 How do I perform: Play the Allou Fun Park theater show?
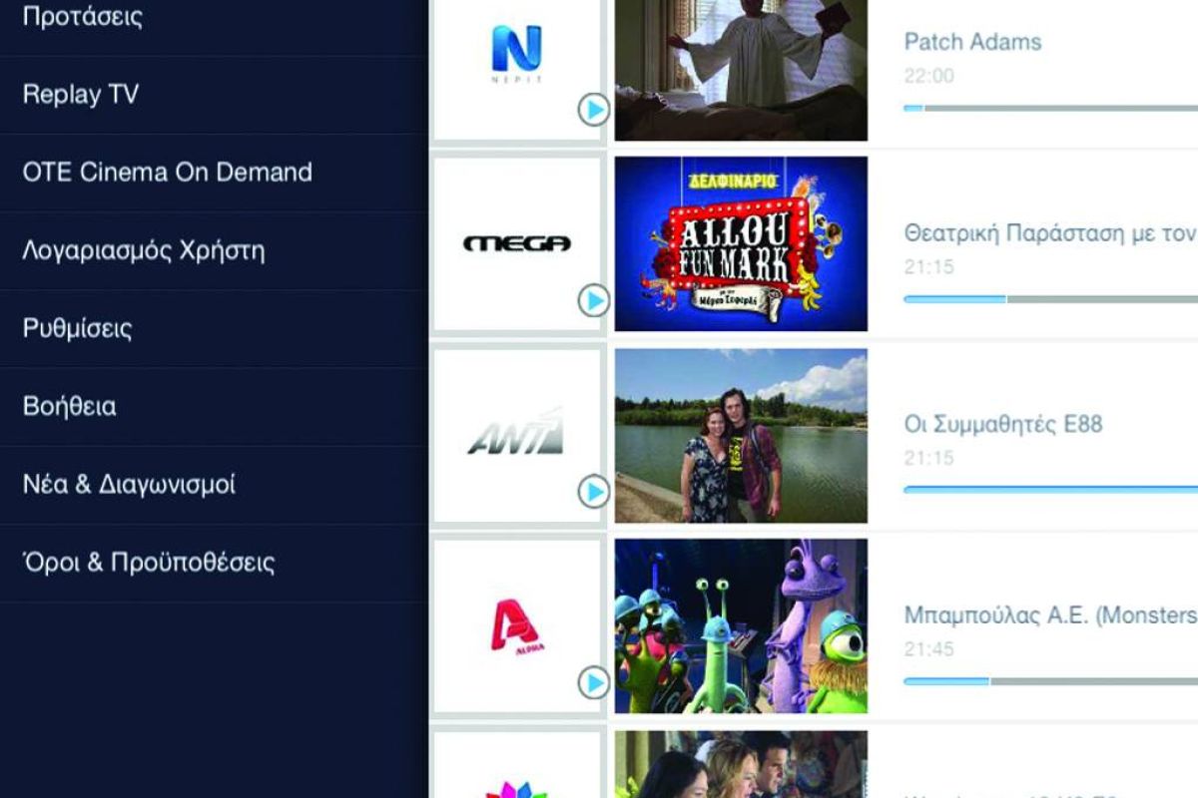596,299
